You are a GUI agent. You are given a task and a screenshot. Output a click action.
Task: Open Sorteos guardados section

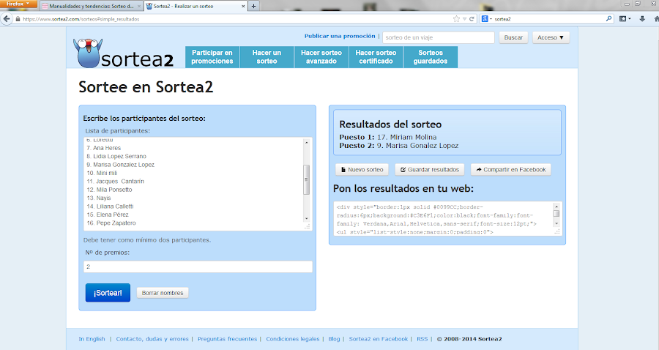[x=431, y=56]
